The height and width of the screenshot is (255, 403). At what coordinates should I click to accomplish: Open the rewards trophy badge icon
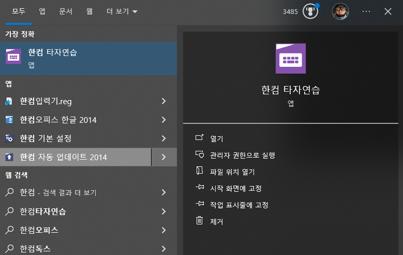point(310,11)
